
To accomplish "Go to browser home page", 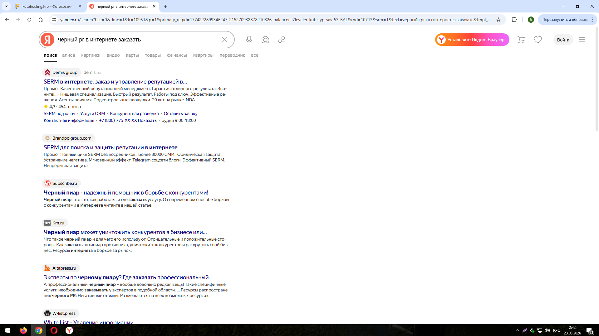I will tap(41, 20).
